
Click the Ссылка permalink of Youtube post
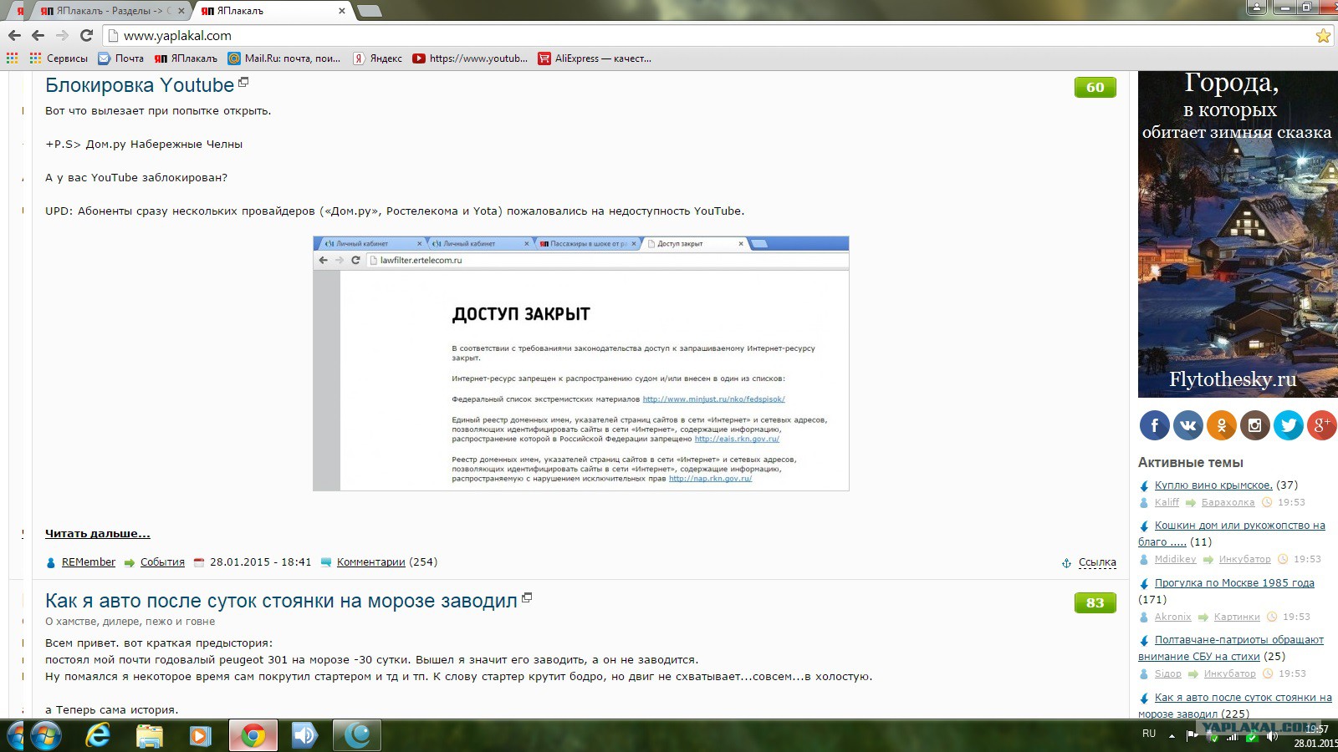1097,562
